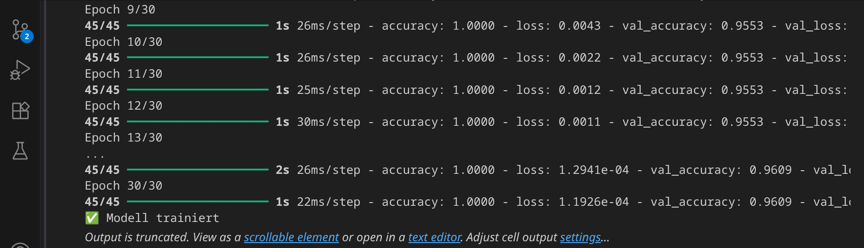Open the Run and Debug view

20,70
